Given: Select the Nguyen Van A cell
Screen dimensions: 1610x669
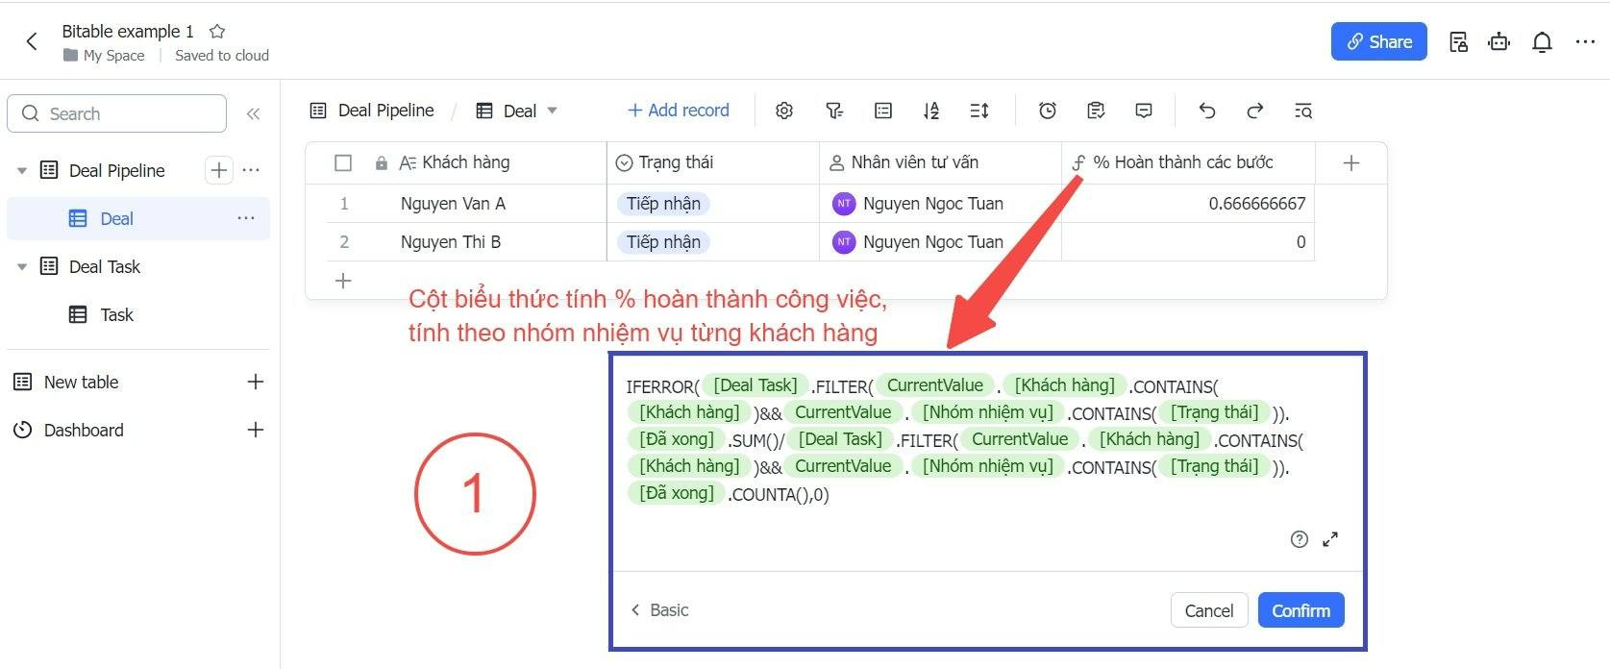Looking at the screenshot, I should [x=484, y=203].
